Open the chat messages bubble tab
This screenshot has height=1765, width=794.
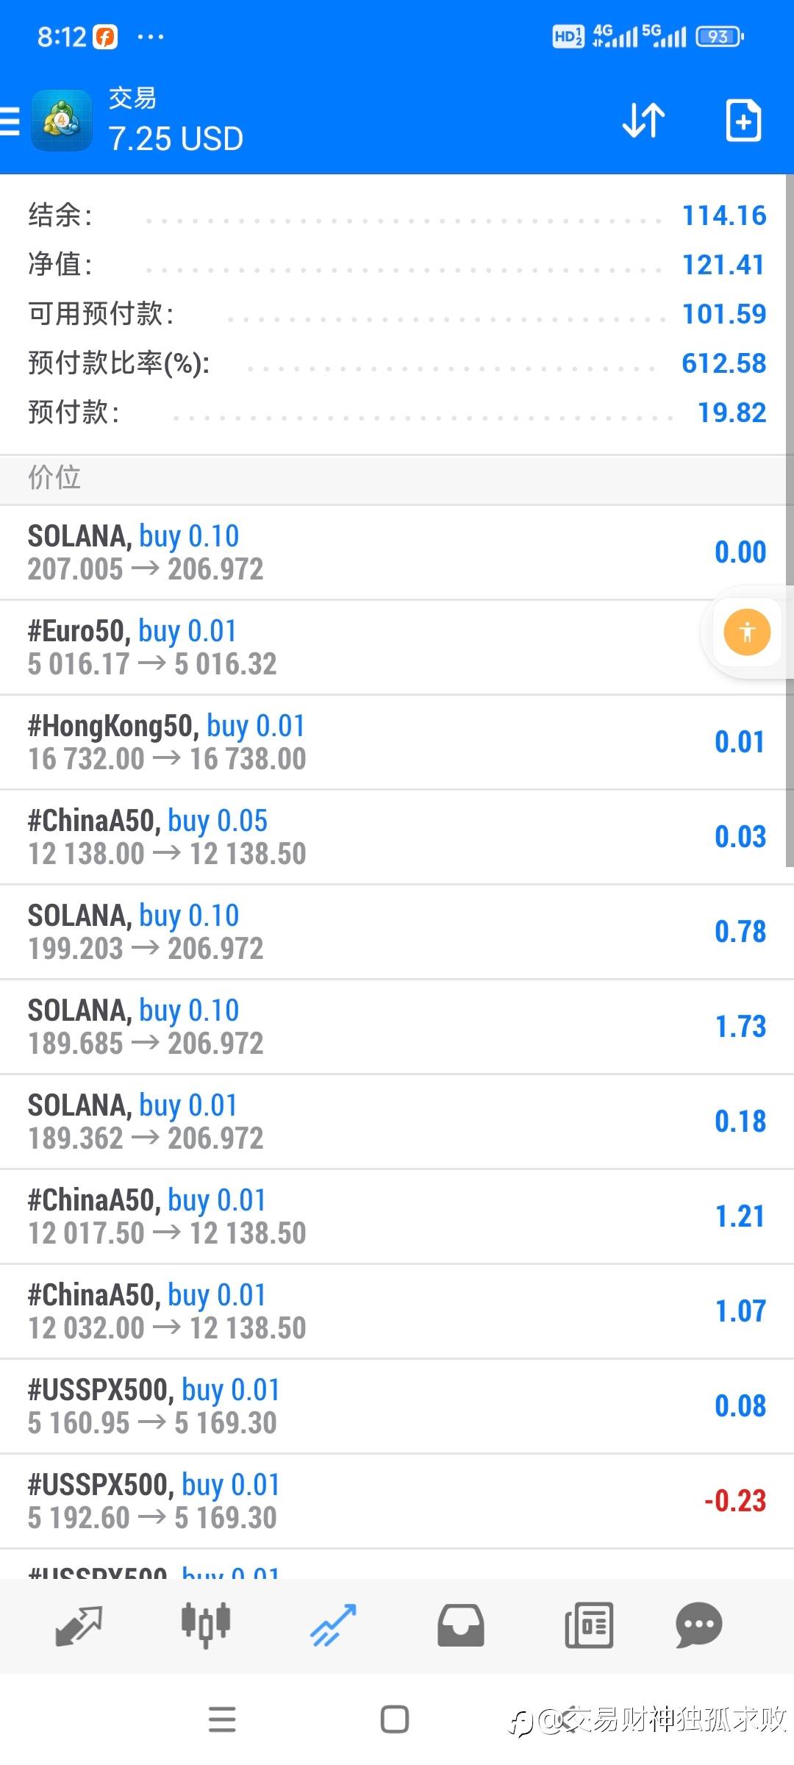[x=698, y=1625]
